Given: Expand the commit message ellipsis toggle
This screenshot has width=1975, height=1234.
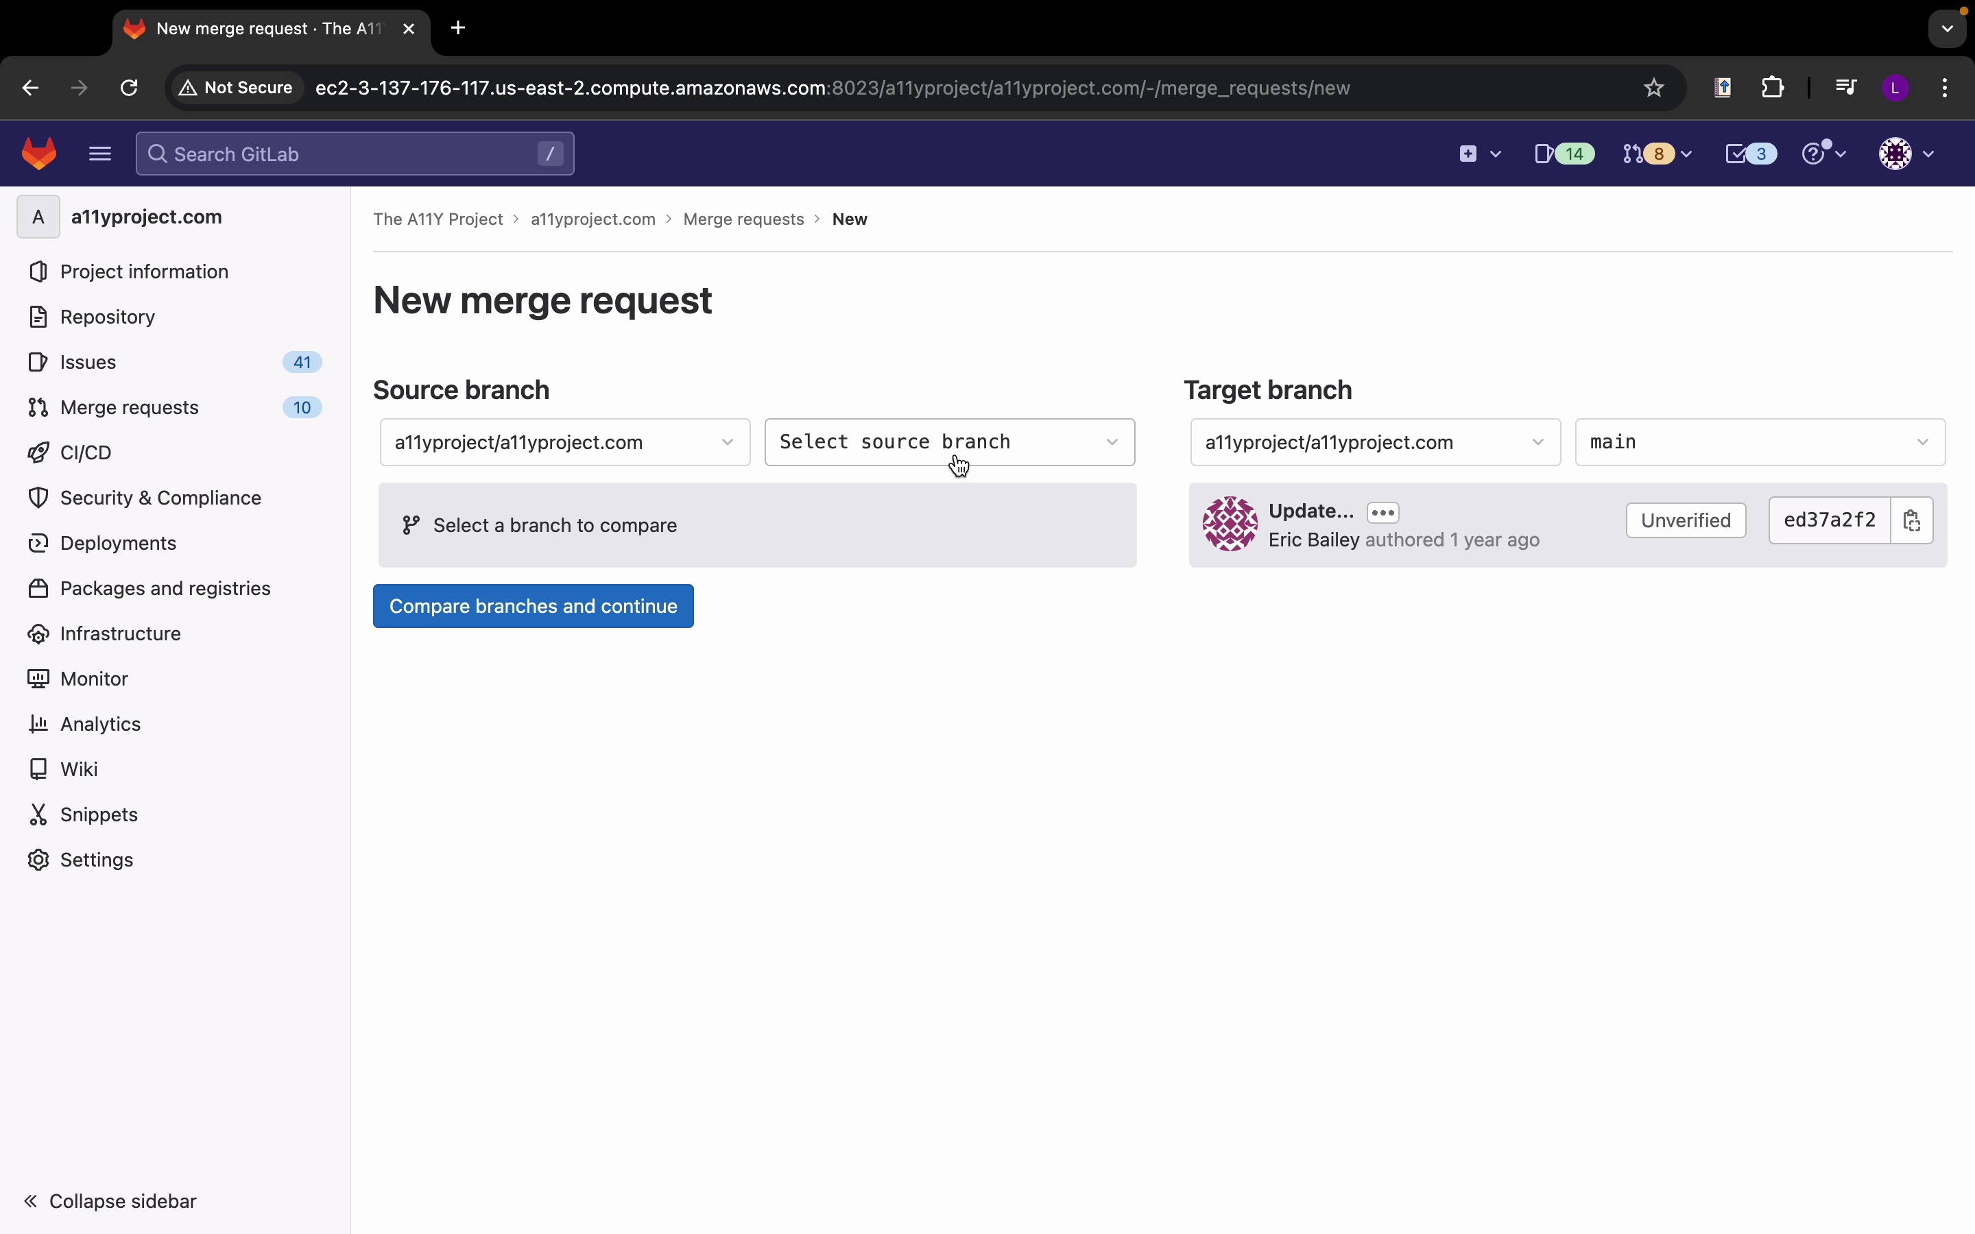Looking at the screenshot, I should pyautogui.click(x=1382, y=513).
